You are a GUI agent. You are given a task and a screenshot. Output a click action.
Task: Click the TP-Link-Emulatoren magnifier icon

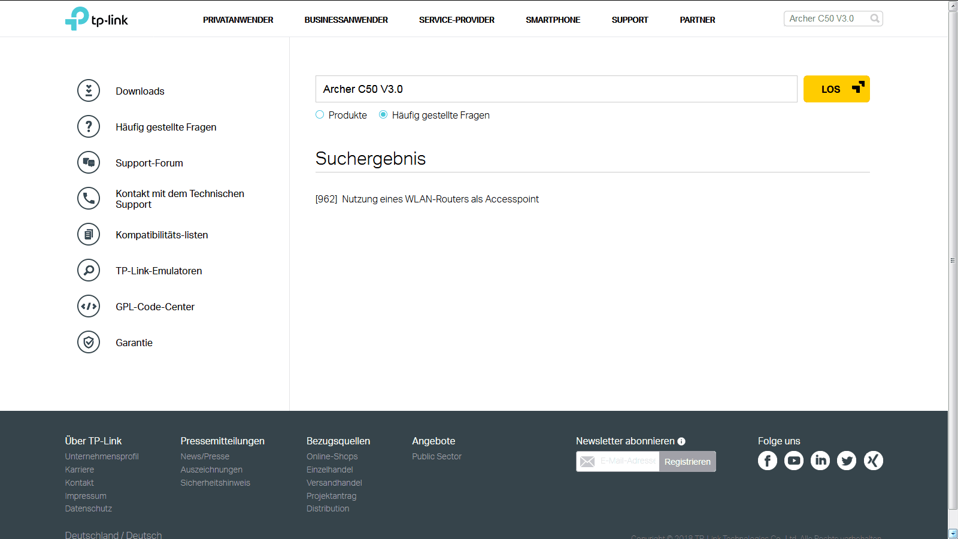(89, 270)
